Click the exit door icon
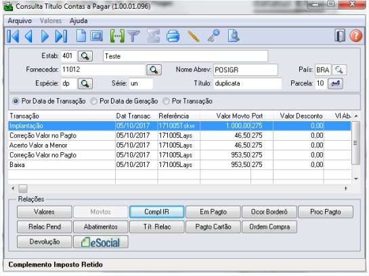This screenshot has width=369, height=276. [x=340, y=36]
